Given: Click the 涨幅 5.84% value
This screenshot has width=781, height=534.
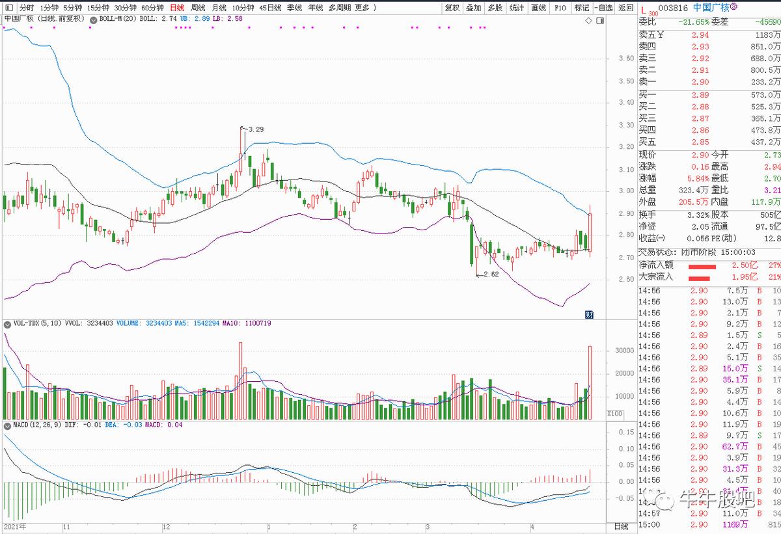Looking at the screenshot, I should (x=697, y=178).
